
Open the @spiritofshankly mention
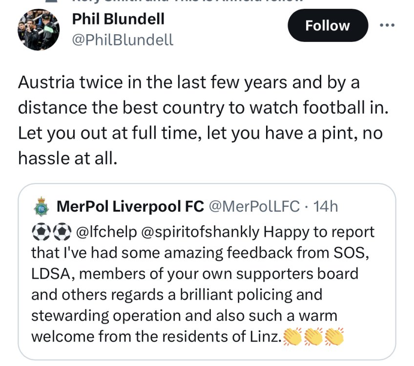(200, 233)
